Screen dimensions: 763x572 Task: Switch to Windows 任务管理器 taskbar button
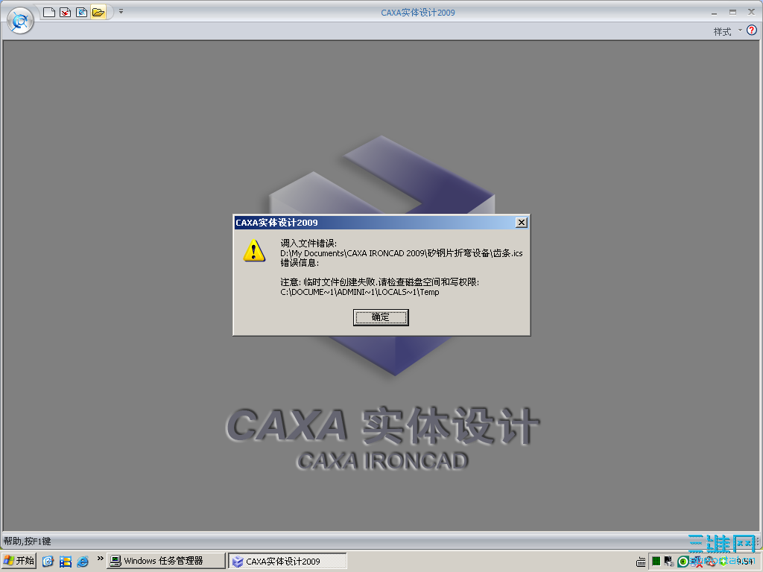[166, 561]
